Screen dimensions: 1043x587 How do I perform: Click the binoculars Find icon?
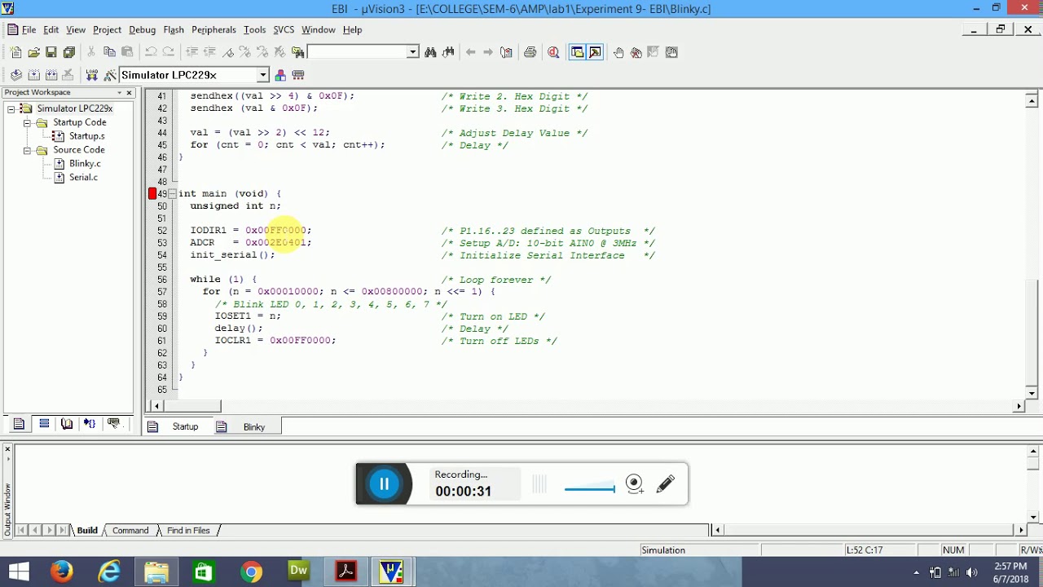pyautogui.click(x=430, y=52)
